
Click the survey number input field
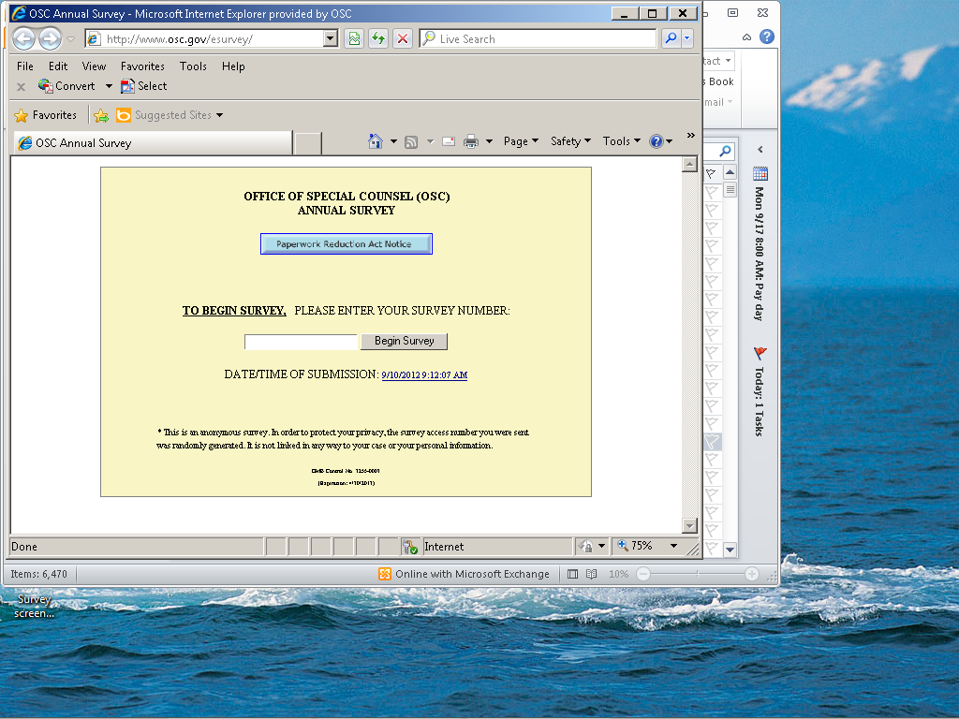coord(301,342)
